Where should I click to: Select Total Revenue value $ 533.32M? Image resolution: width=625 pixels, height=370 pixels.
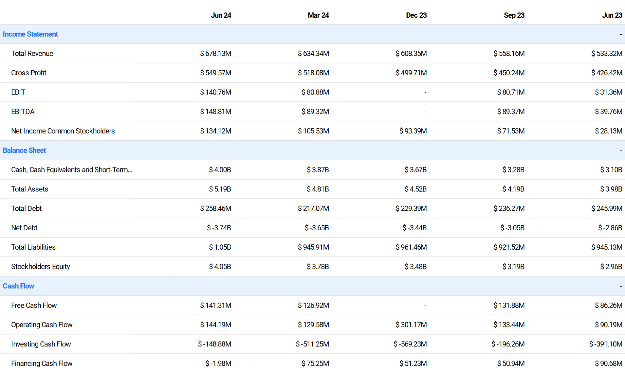tap(607, 53)
